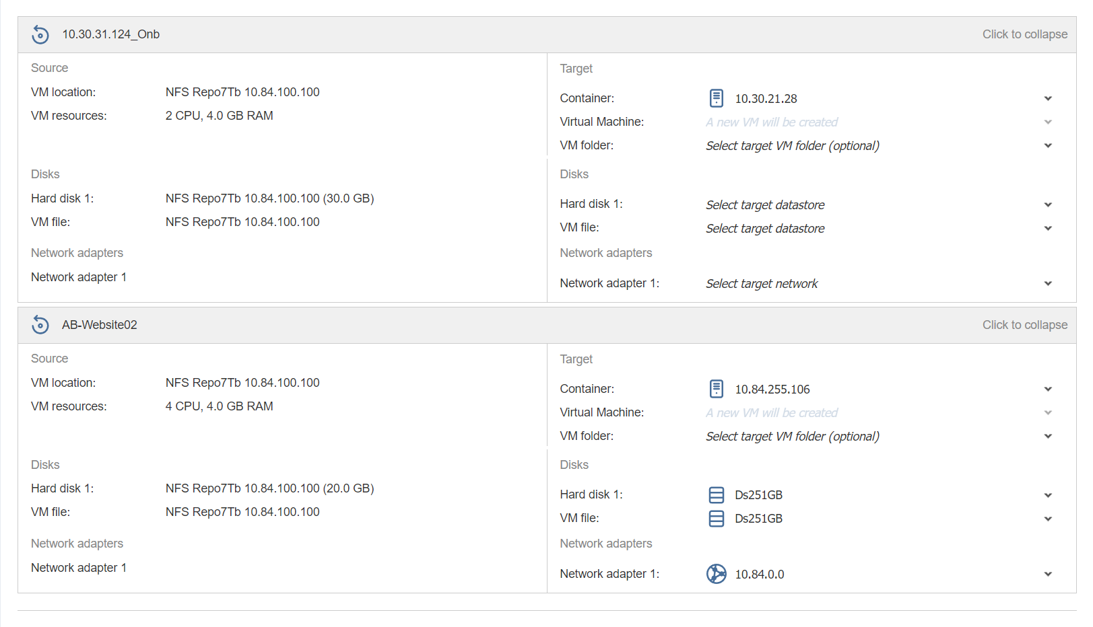Click the network icon next to 10.84.0.0
Viewport: 1093px width, 627px height.
pos(717,574)
